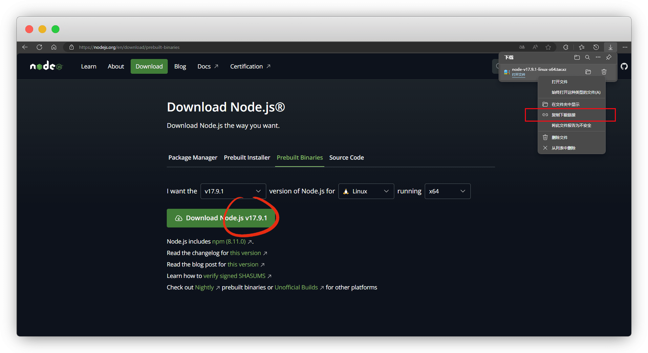Open the browser home page icon
The width and height of the screenshot is (648, 353).
point(54,47)
